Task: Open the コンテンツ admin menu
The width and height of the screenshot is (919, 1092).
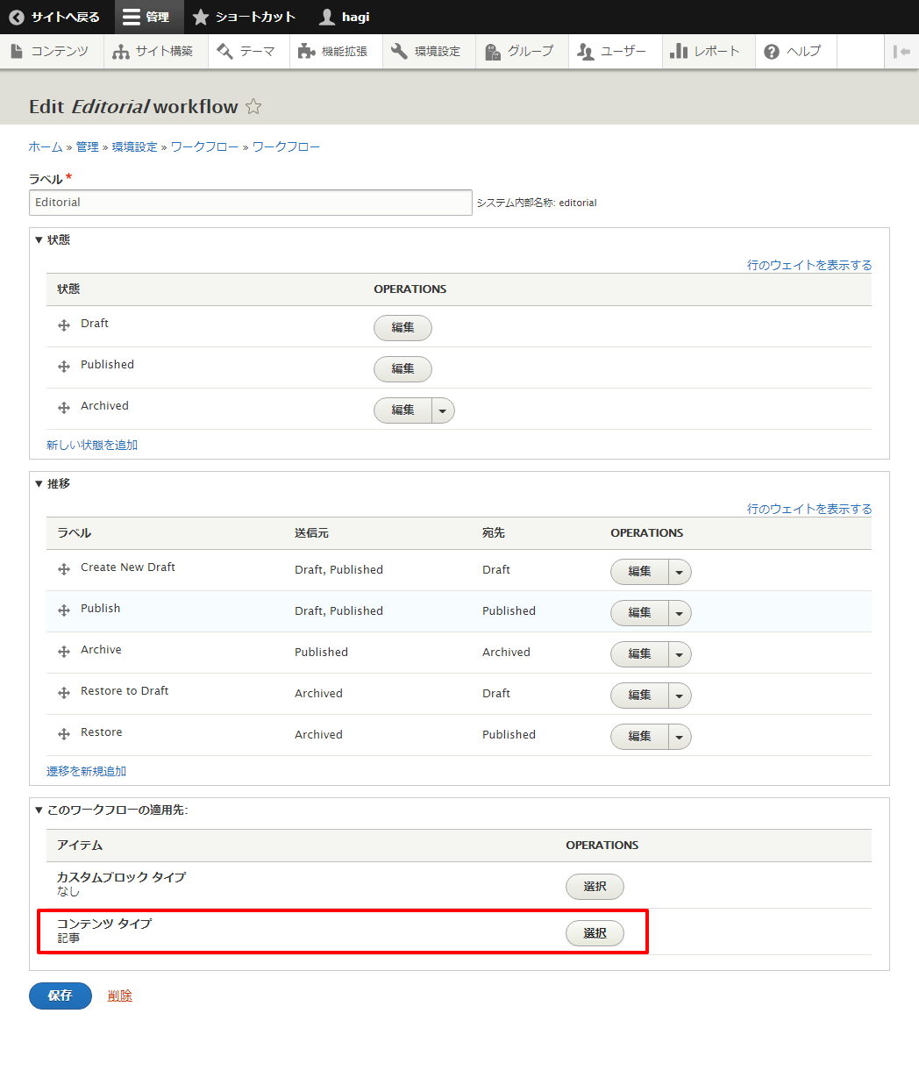Action: pyautogui.click(x=50, y=51)
